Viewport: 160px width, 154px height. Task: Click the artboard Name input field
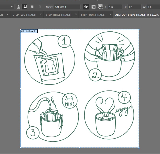tap(67, 7)
